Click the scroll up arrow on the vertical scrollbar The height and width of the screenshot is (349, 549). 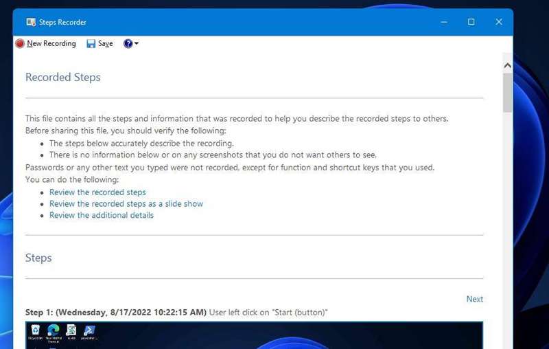click(x=508, y=66)
